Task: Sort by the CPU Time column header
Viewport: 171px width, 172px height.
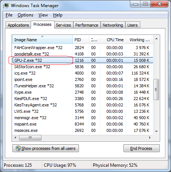Action: (113, 40)
